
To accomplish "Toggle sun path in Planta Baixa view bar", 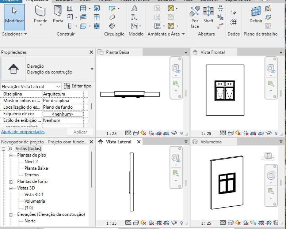I will (x=143, y=133).
